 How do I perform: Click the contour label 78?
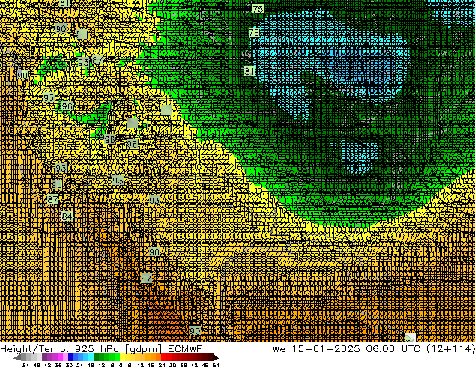pyautogui.click(x=254, y=32)
